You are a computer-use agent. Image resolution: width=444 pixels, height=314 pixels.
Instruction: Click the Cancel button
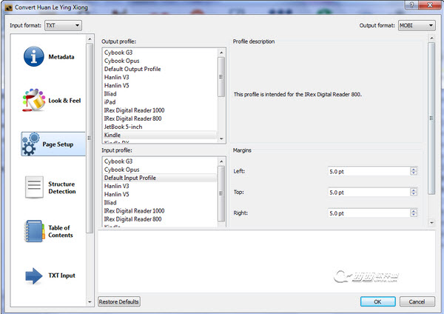click(x=417, y=301)
